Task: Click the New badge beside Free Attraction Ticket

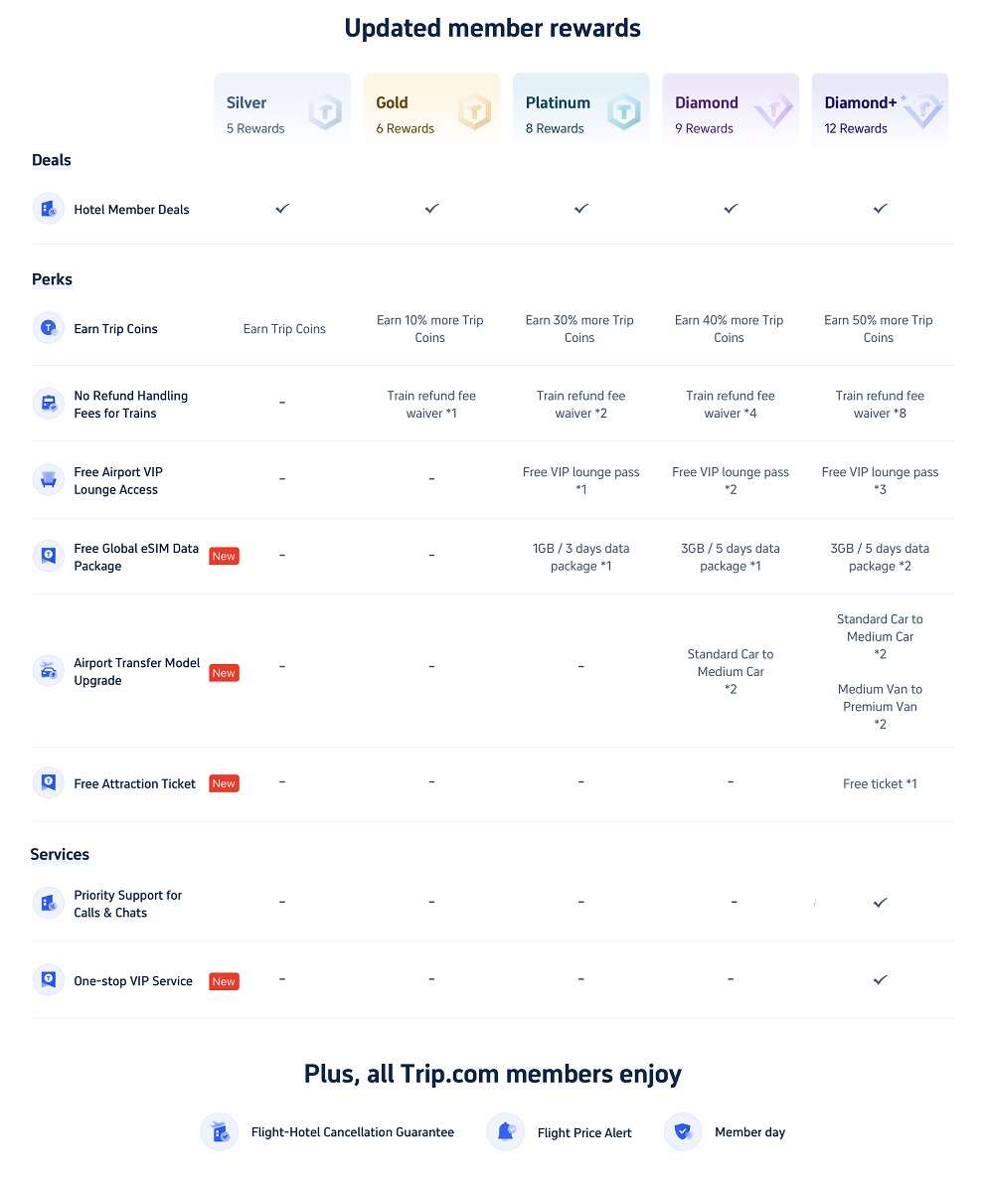Action: [224, 783]
